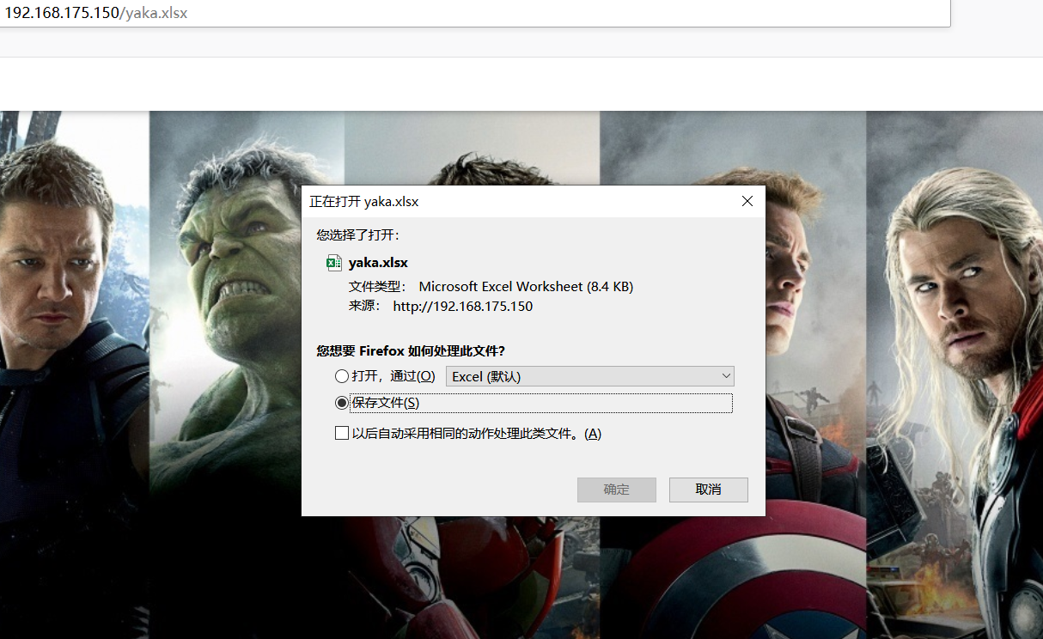Click the Microsoft Excel Worksheet (8.4 KB) text
The height and width of the screenshot is (639, 1043).
(526, 287)
